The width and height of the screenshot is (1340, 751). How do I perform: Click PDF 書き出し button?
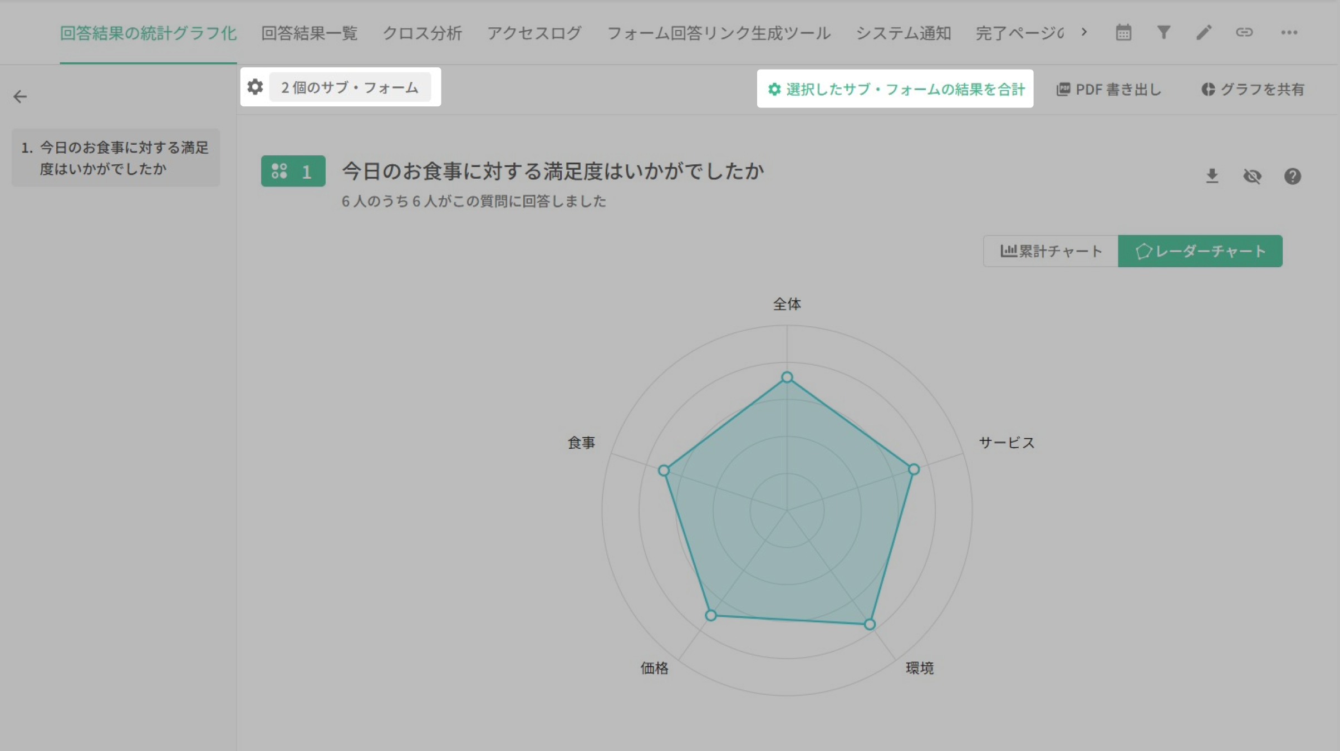pyautogui.click(x=1108, y=89)
